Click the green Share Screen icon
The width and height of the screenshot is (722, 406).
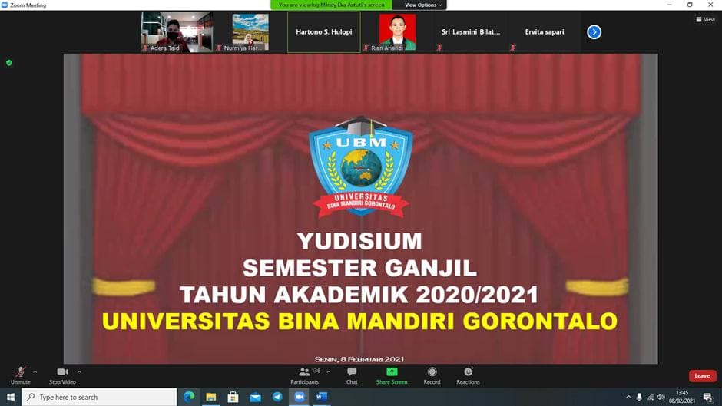coord(392,372)
